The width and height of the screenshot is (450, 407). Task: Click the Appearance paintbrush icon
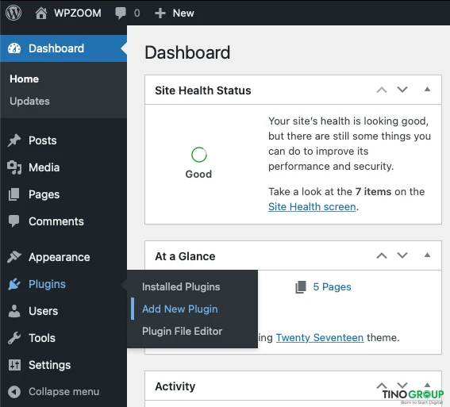(x=14, y=257)
